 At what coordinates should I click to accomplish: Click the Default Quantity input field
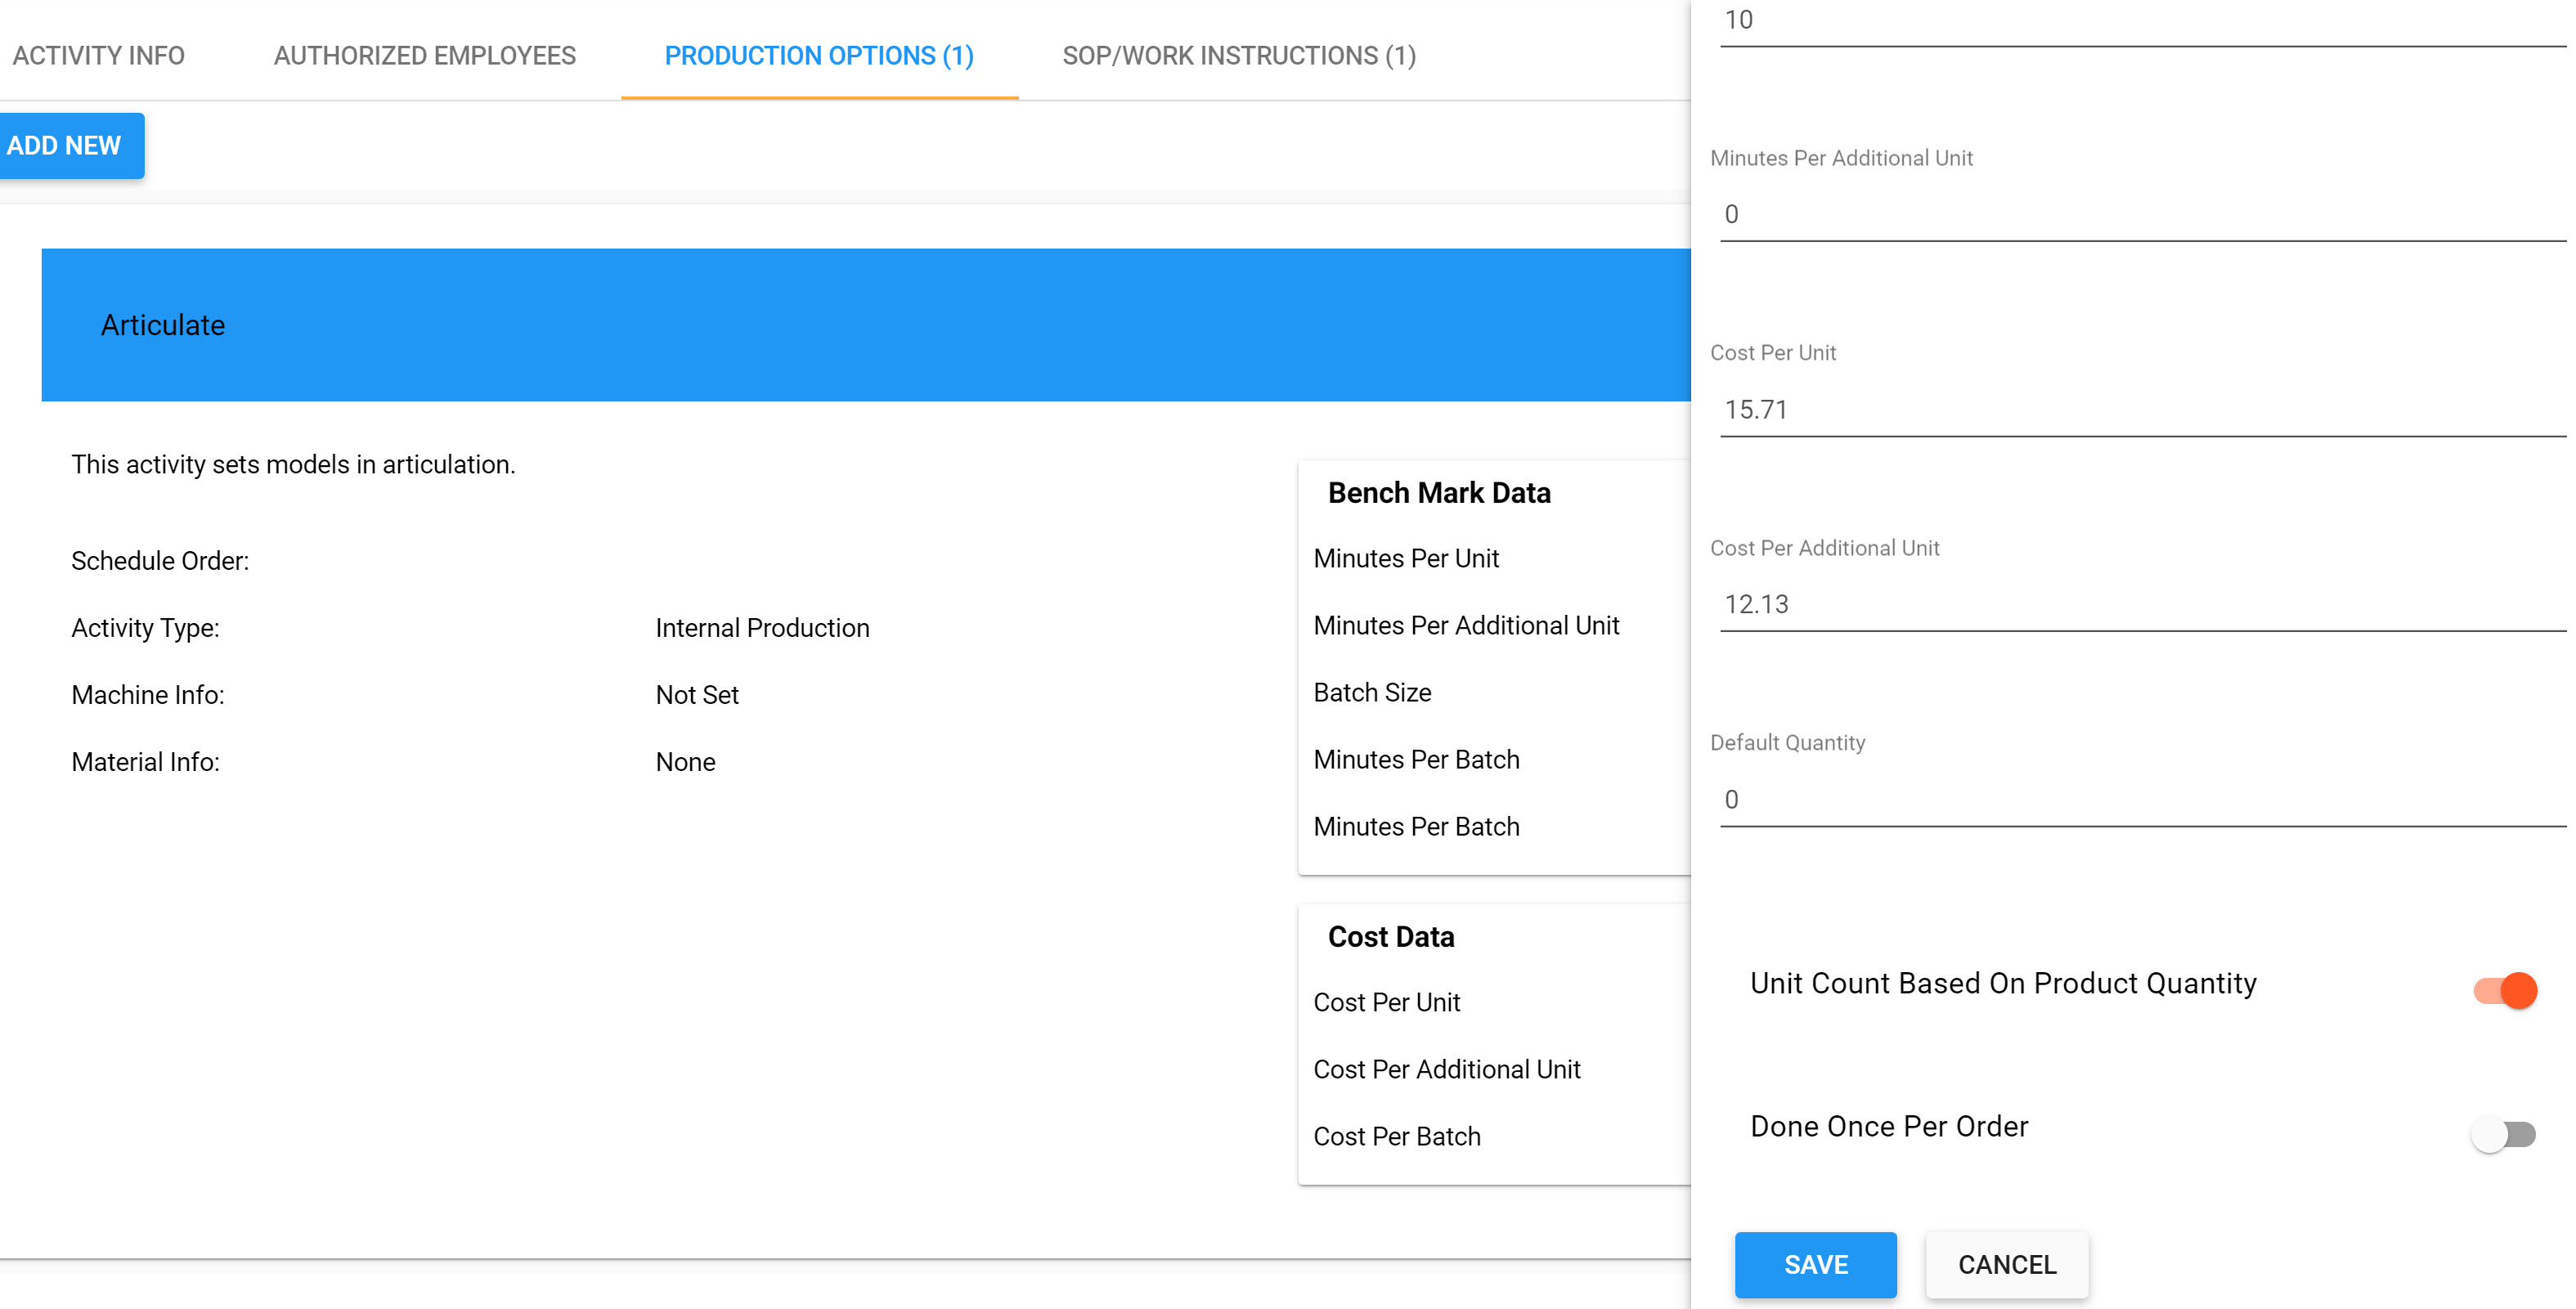point(2140,799)
